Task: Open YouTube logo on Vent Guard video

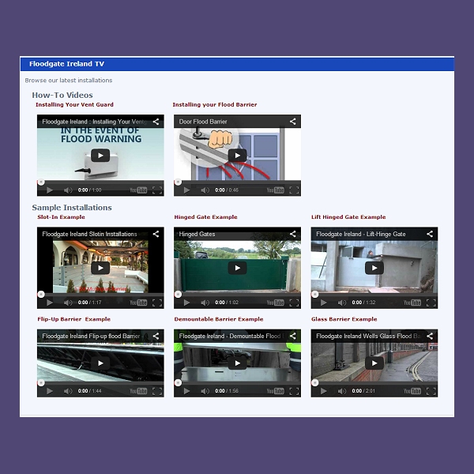Action: click(x=138, y=190)
